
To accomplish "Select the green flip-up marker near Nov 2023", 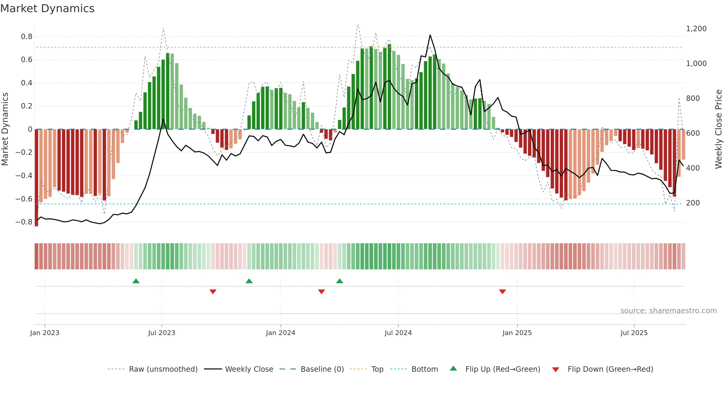I will pos(249,281).
